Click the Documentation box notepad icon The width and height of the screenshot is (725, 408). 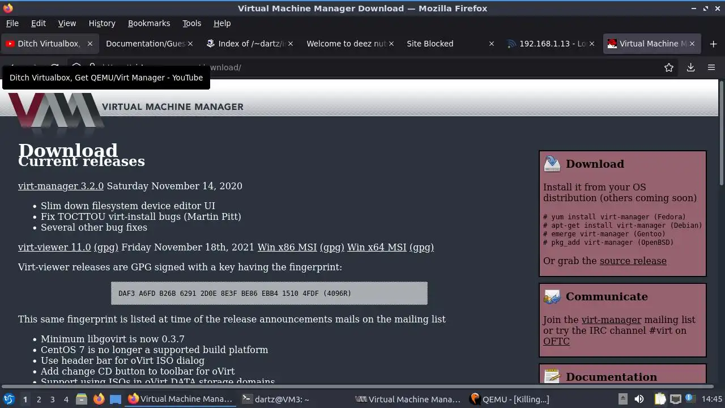(552, 376)
